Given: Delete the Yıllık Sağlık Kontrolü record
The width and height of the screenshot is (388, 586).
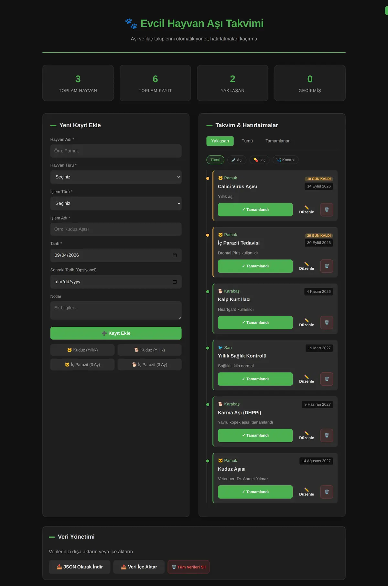Looking at the screenshot, I should coord(327,379).
